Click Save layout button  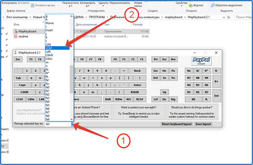coord(203,124)
